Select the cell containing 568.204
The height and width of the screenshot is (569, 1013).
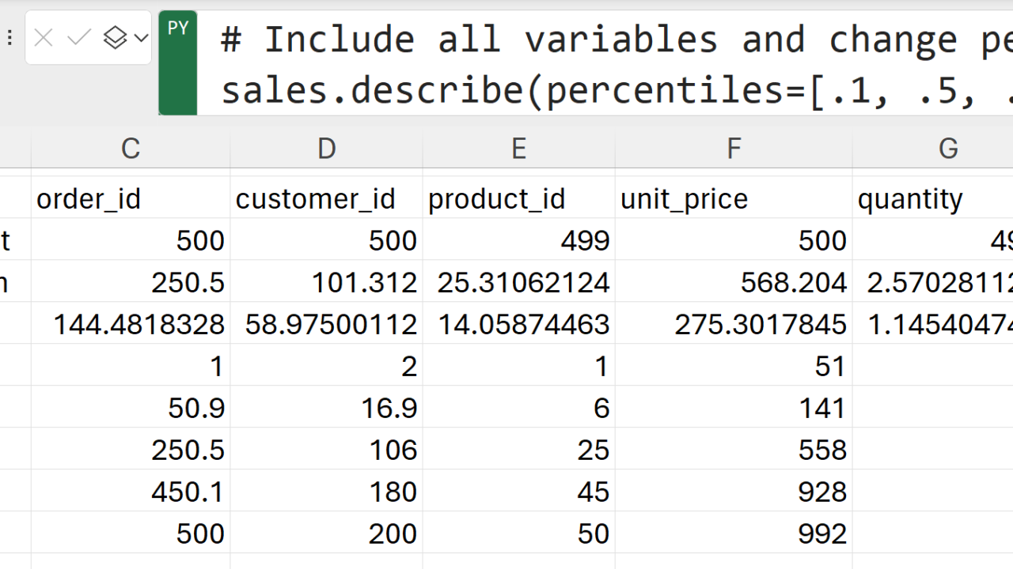[734, 282]
